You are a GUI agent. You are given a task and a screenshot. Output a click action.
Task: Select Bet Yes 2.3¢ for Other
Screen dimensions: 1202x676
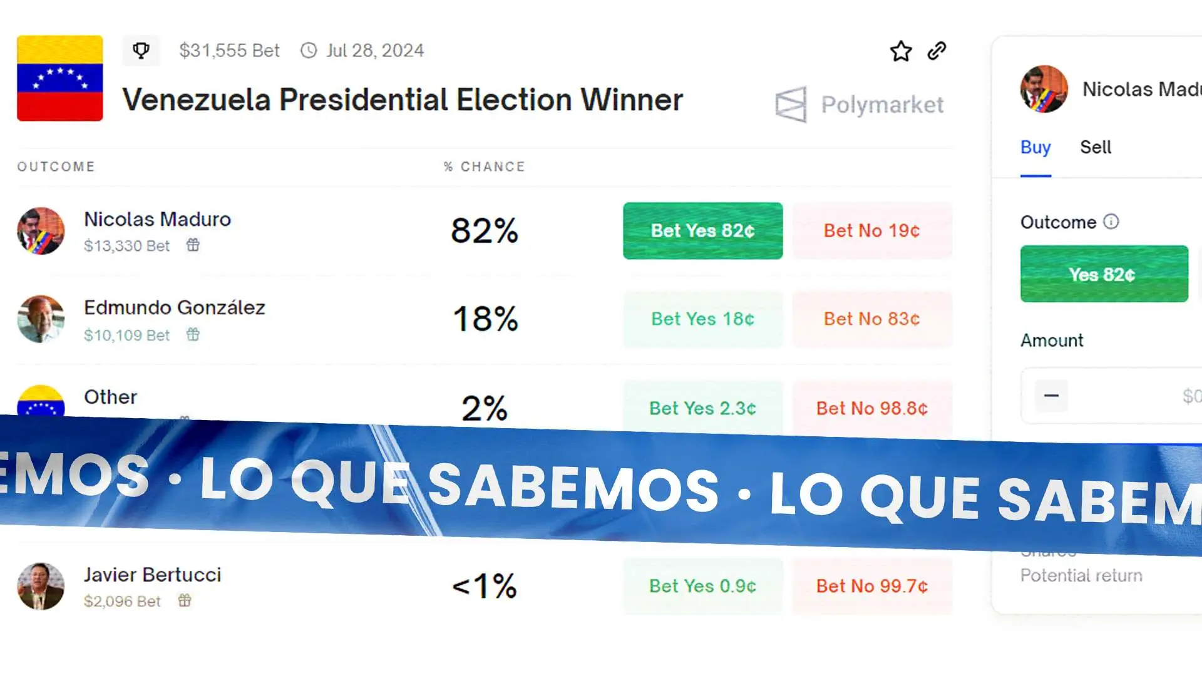(x=702, y=408)
